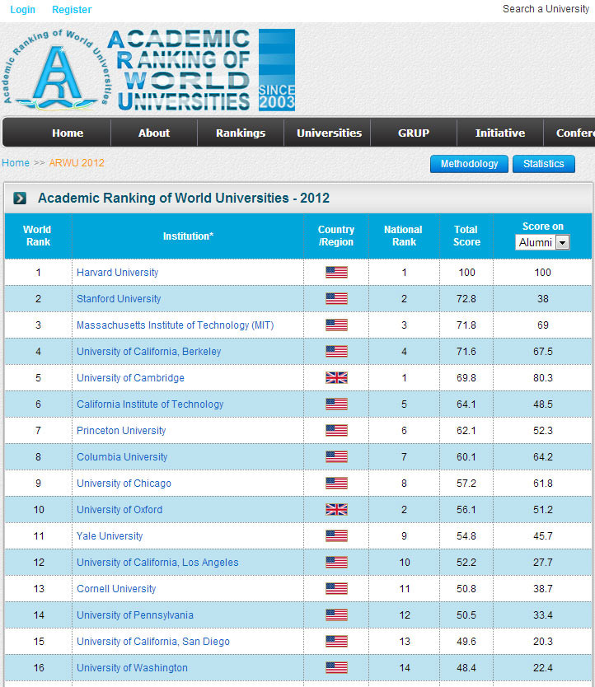This screenshot has height=687, width=595.
Task: Click the Login link
Action: (23, 10)
